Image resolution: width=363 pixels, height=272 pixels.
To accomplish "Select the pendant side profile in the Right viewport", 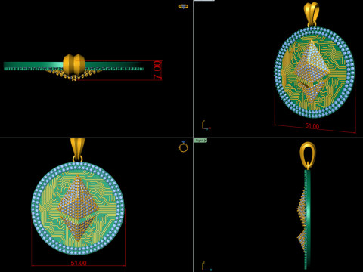I will (304, 219).
